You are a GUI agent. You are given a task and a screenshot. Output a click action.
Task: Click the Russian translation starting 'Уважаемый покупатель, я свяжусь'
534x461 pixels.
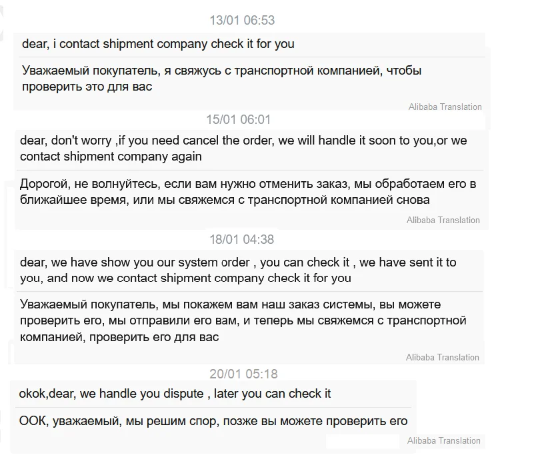point(221,79)
